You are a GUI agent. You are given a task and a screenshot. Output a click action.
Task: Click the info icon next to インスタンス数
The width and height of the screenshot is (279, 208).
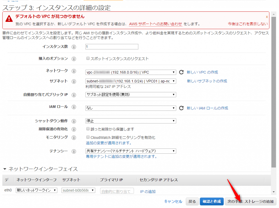[x=74, y=47]
